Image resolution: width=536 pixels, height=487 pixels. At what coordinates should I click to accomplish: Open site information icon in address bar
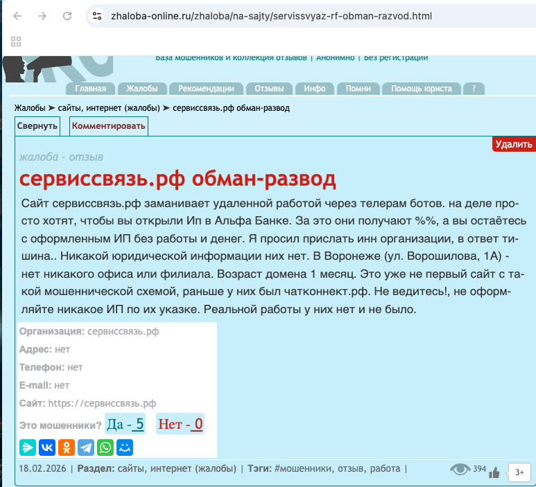coord(97,16)
